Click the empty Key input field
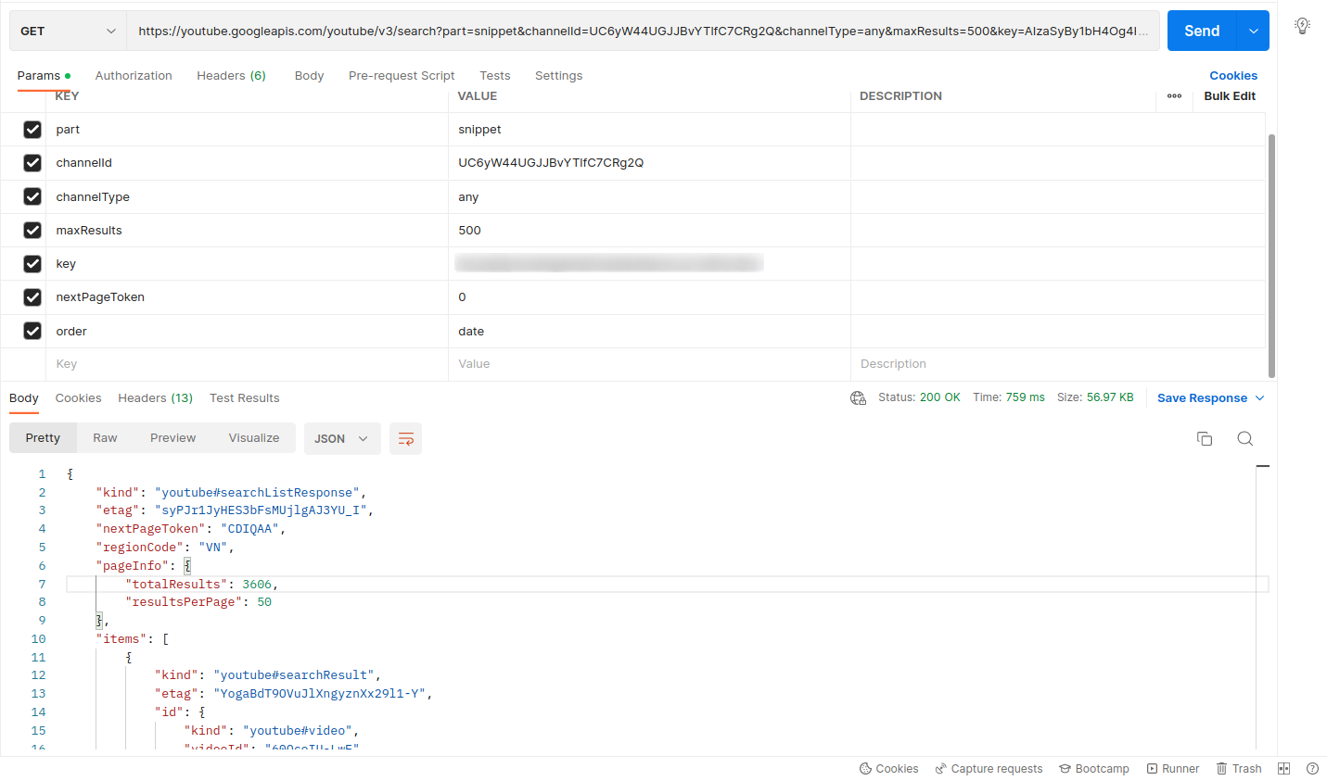Image resolution: width=1327 pixels, height=781 pixels. click(x=246, y=364)
